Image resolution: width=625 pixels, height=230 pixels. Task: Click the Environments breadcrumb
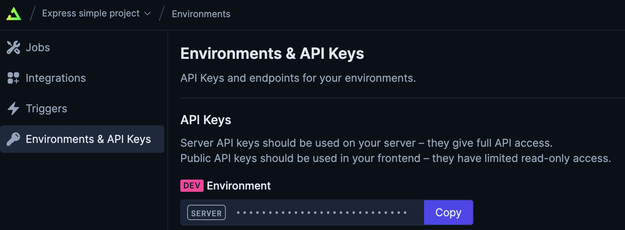(x=201, y=14)
